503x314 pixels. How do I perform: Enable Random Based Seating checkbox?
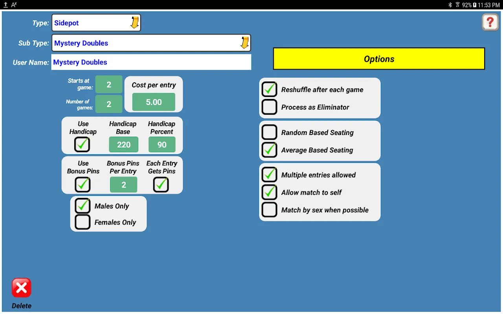pos(270,132)
